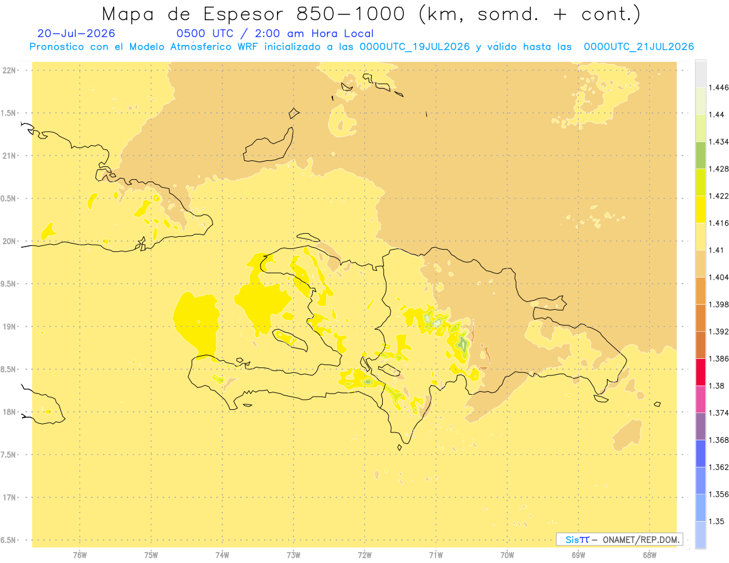Viewport: 729px width, 563px height.
Task: Click the longitude label "69W"
Action: [578, 555]
